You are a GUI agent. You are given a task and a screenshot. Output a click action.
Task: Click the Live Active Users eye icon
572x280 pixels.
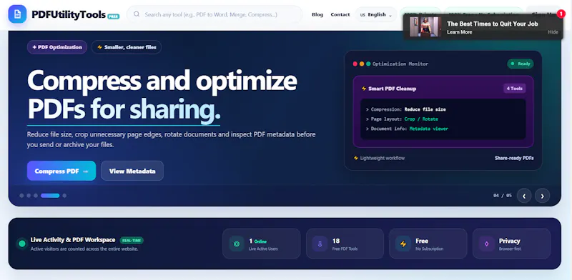[237, 244]
